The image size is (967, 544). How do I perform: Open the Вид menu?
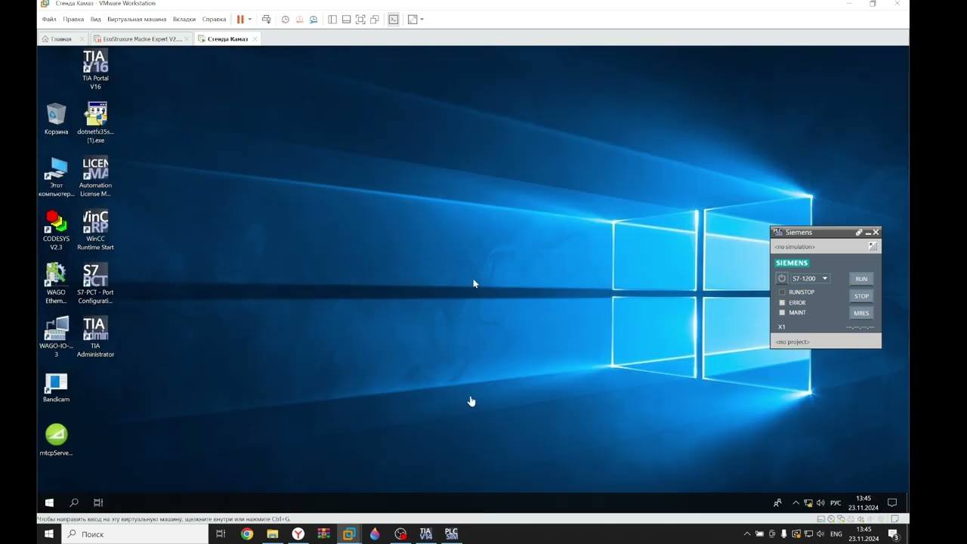point(95,20)
